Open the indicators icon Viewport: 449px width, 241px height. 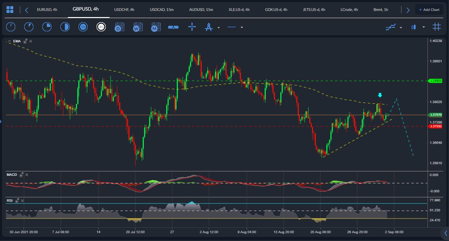pos(391,27)
